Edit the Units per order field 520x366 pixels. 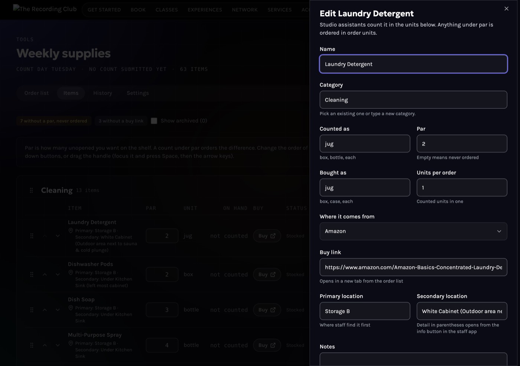tap(462, 187)
